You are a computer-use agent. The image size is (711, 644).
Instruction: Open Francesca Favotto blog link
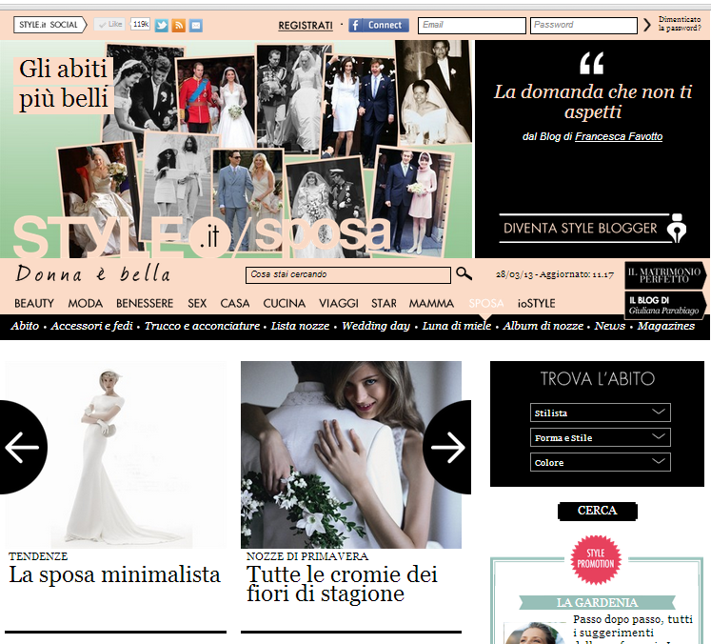pos(618,136)
